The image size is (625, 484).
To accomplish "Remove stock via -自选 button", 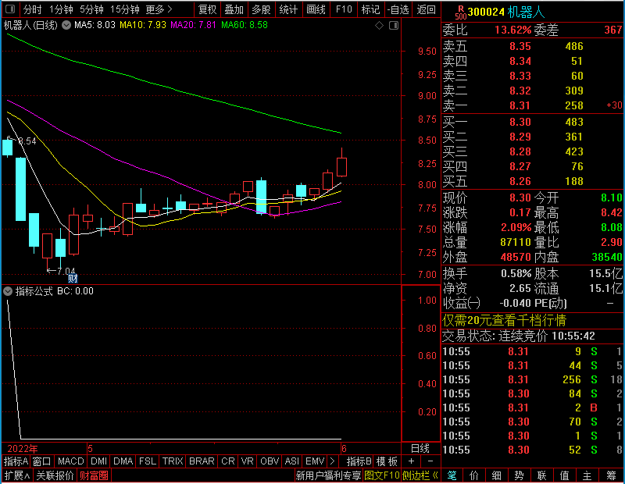I will (x=398, y=9).
